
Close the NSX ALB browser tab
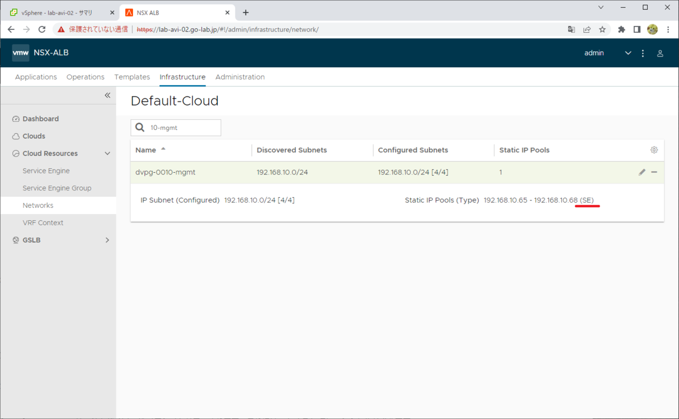tap(227, 12)
